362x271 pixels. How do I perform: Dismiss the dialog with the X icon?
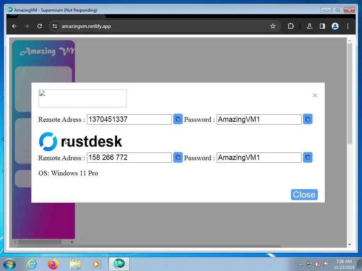point(315,95)
